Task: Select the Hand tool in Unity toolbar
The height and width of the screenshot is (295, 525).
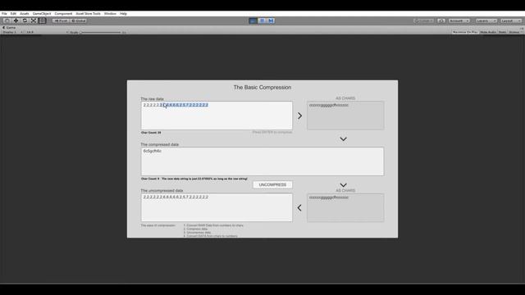Action: pyautogui.click(x=7, y=20)
